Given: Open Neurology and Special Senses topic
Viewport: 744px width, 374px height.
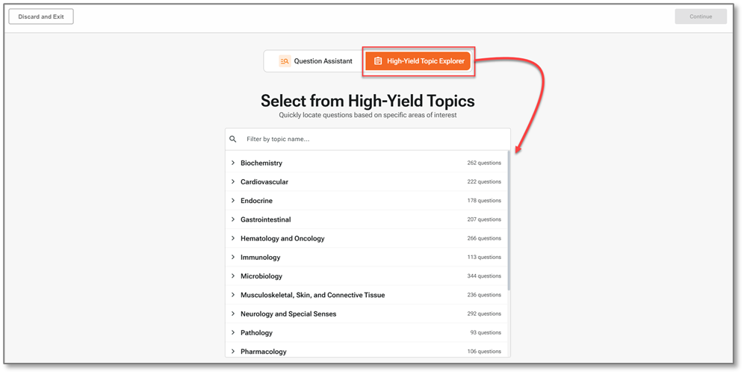Looking at the screenshot, I should pos(288,314).
